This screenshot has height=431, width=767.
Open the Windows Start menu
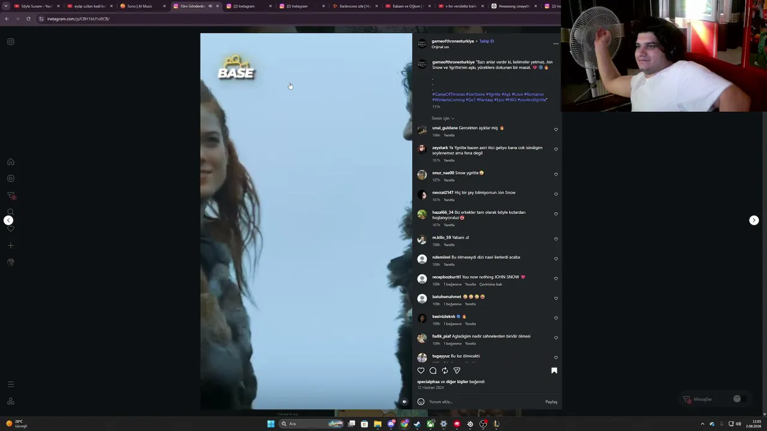coord(271,424)
